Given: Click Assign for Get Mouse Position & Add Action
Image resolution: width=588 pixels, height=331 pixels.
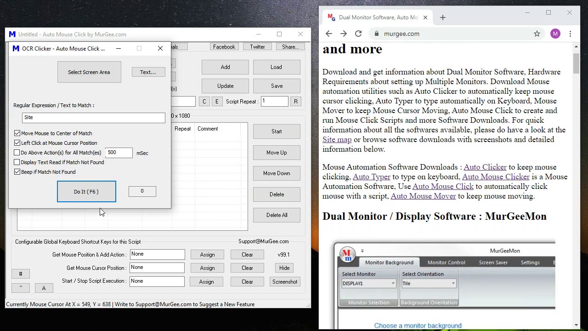Looking at the screenshot, I should point(207,255).
